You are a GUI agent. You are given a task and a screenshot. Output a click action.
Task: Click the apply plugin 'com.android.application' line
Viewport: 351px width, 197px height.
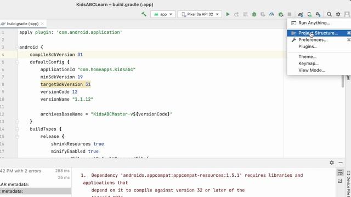[x=71, y=32]
